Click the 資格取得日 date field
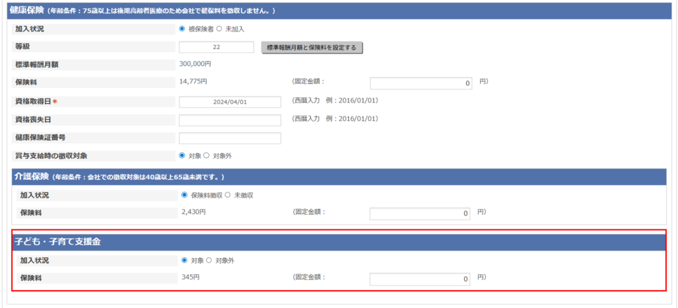Image resolution: width=678 pixels, height=308 pixels. pyautogui.click(x=230, y=102)
